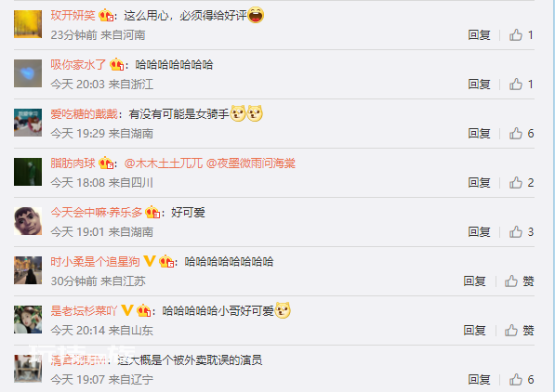Screen dimensions: 555x392
Task: Thumbs-up the 好可爱 comment
Action: [x=521, y=231]
